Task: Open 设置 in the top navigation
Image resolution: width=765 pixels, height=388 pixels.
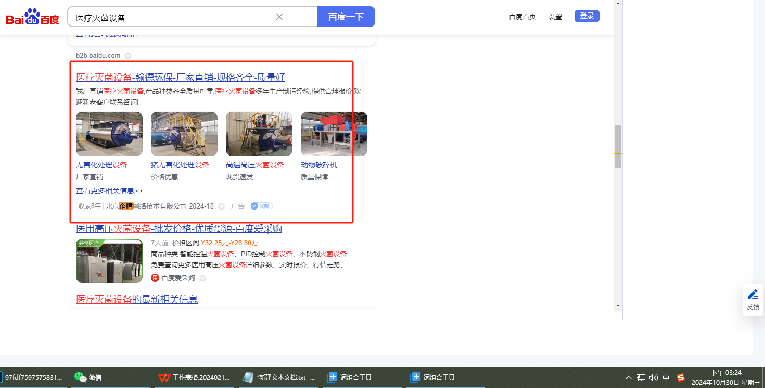Action: point(555,17)
